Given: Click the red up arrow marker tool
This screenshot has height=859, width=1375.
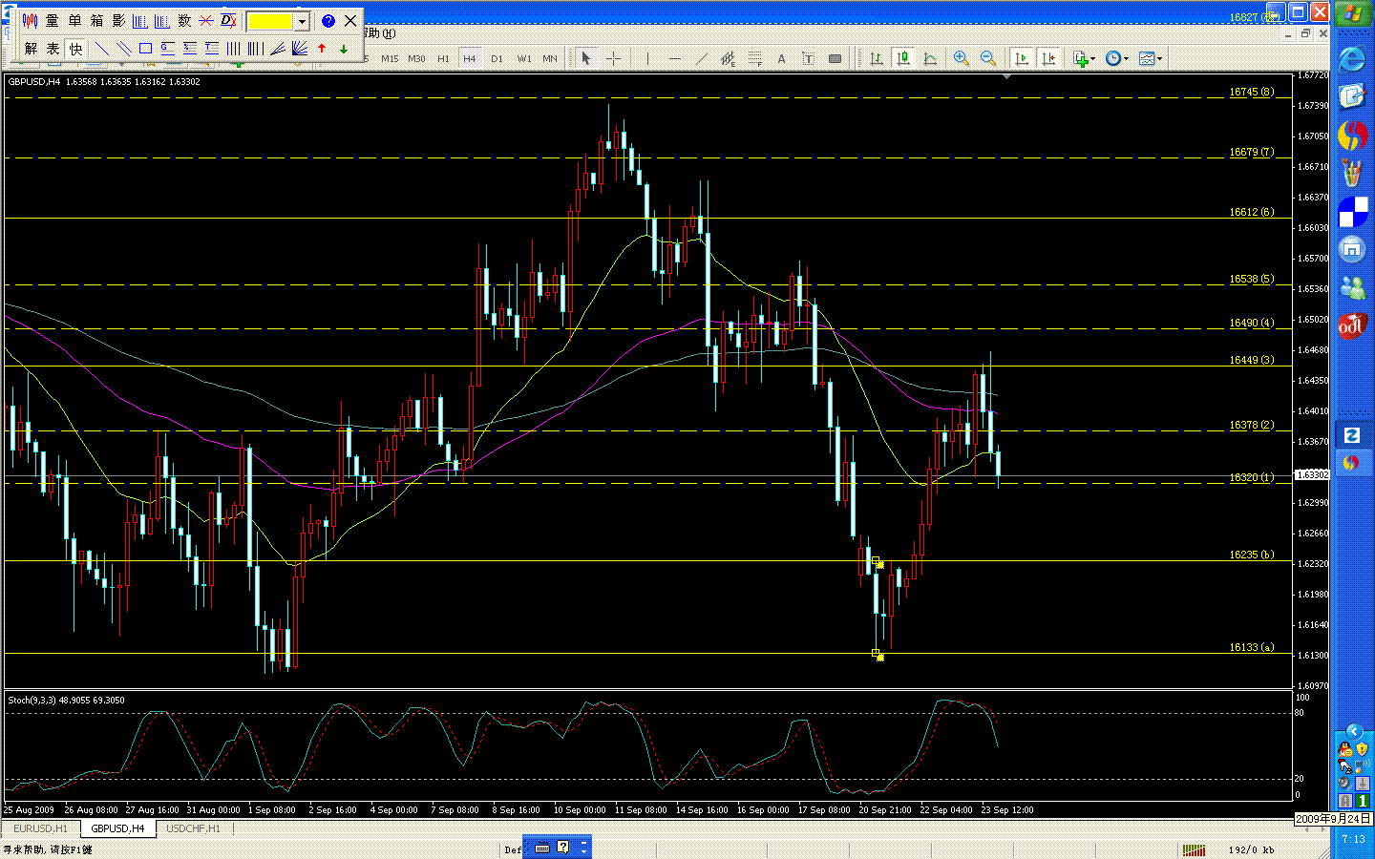Looking at the screenshot, I should [x=322, y=49].
